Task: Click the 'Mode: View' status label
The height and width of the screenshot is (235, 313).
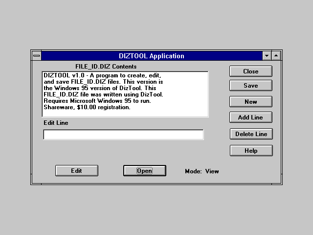Action: click(201, 171)
